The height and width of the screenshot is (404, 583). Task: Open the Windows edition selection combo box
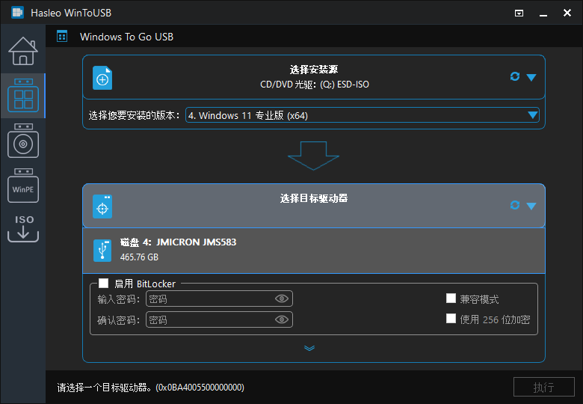pos(363,115)
